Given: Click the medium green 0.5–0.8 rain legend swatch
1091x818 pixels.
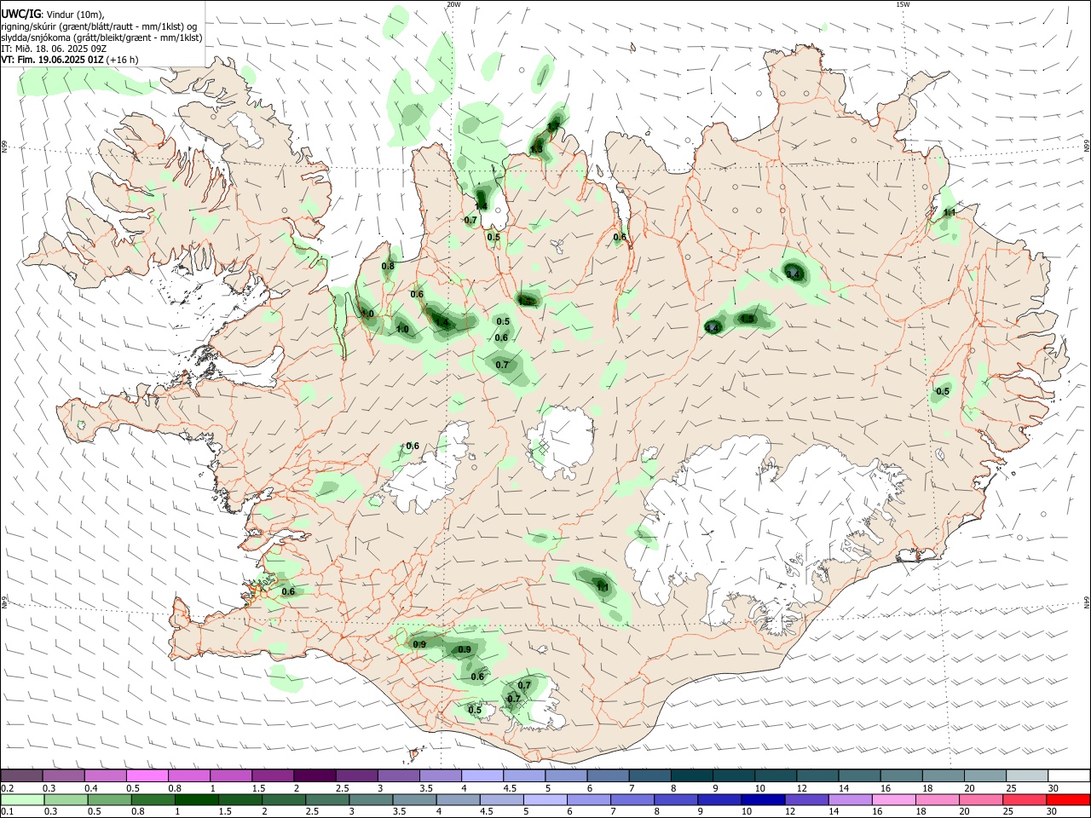Looking at the screenshot, I should point(110,800).
